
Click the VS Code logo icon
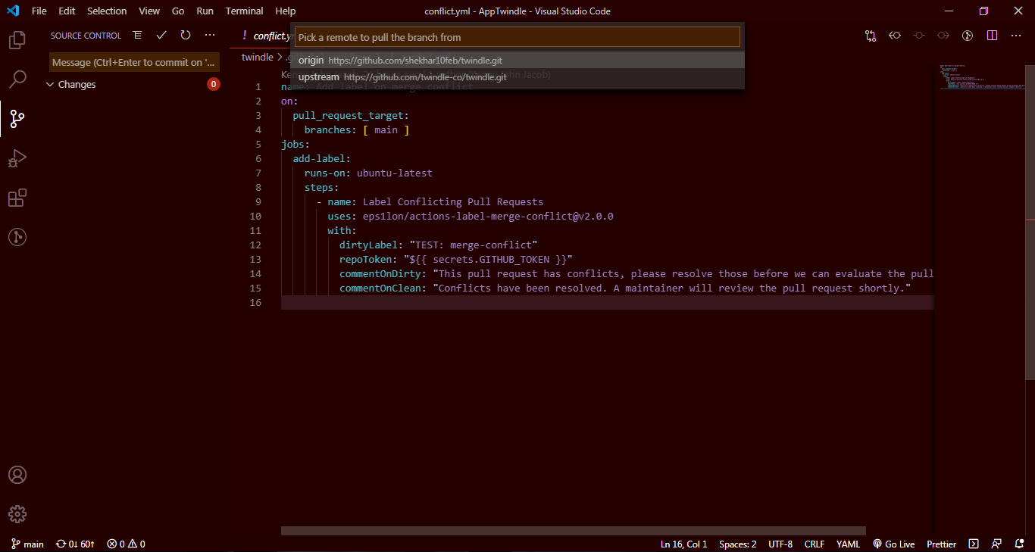tap(12, 11)
